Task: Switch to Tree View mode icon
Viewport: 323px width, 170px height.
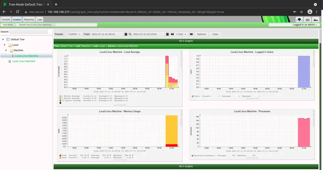Action: (x=299, y=20)
